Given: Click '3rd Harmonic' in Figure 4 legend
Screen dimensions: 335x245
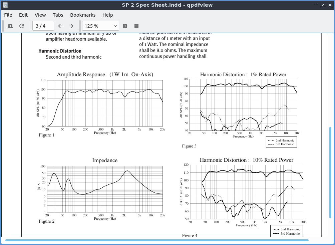Looking at the screenshot, I should [x=290, y=233].
